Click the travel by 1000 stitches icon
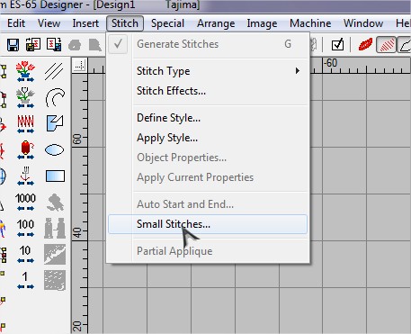Viewport: 411px width, 334px height. click(x=25, y=202)
